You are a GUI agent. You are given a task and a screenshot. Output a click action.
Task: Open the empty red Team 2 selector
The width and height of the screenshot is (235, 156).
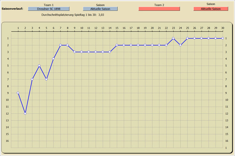click(159, 9)
